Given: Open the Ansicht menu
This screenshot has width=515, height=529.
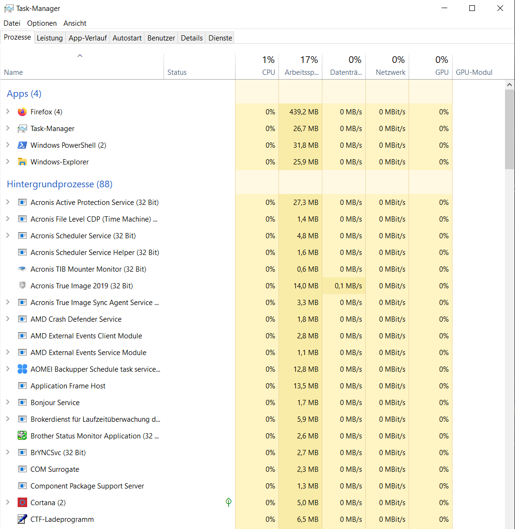Looking at the screenshot, I should coord(75,23).
